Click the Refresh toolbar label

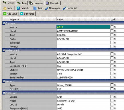click(24, 8)
